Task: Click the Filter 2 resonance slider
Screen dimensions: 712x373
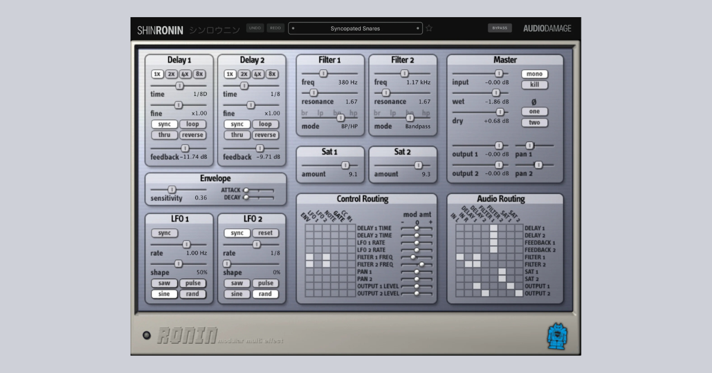Action: (402, 93)
